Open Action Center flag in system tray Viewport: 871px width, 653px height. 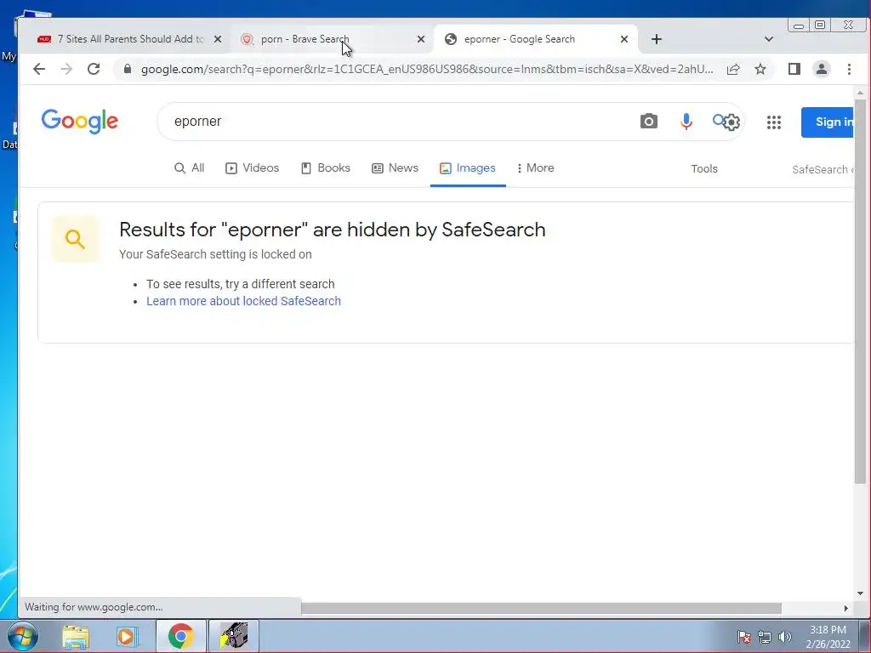744,637
